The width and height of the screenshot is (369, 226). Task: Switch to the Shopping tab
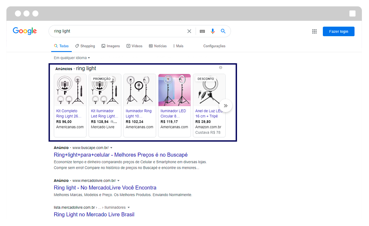[85, 46]
